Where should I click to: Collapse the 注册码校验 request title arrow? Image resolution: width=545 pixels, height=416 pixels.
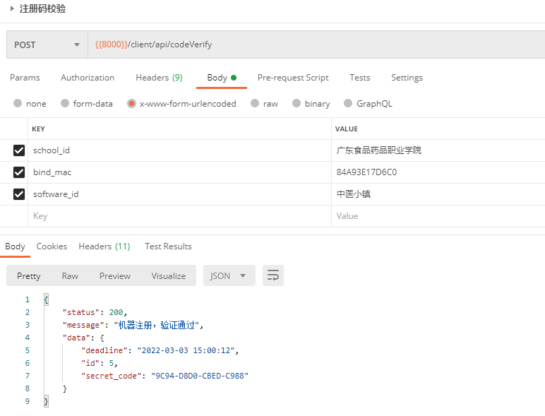[12, 8]
